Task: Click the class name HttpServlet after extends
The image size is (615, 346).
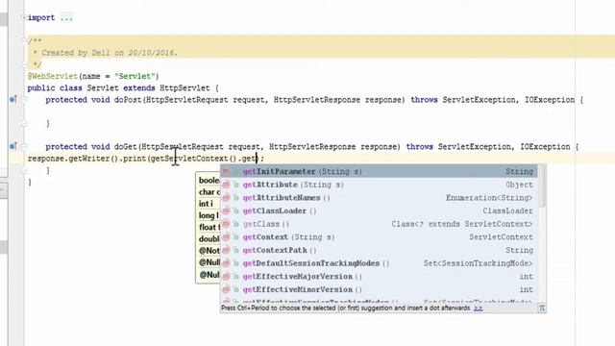Action: click(184, 87)
